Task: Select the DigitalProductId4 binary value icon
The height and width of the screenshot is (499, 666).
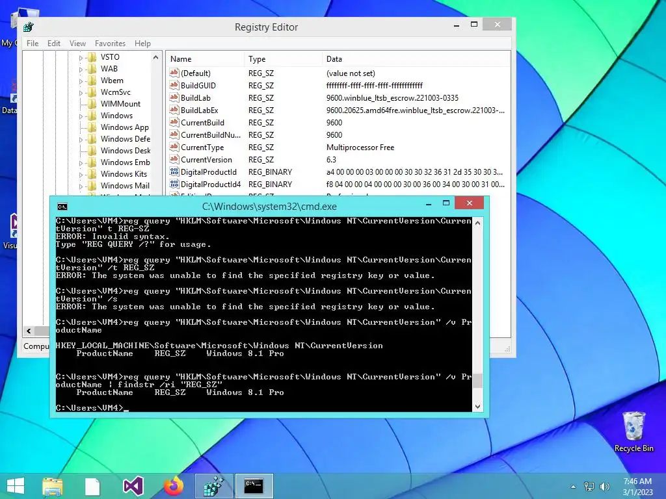Action: click(174, 184)
